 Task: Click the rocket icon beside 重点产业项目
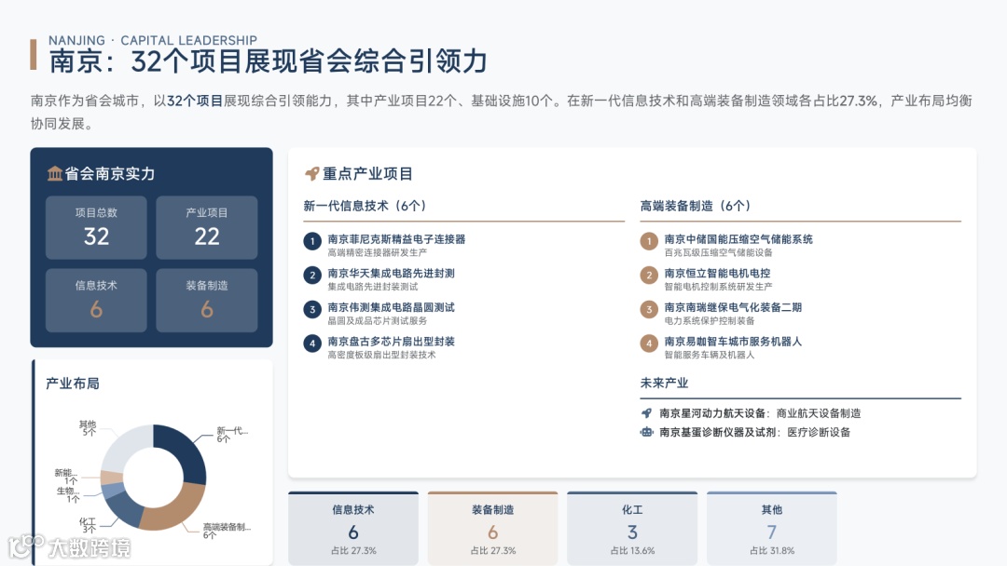point(312,174)
